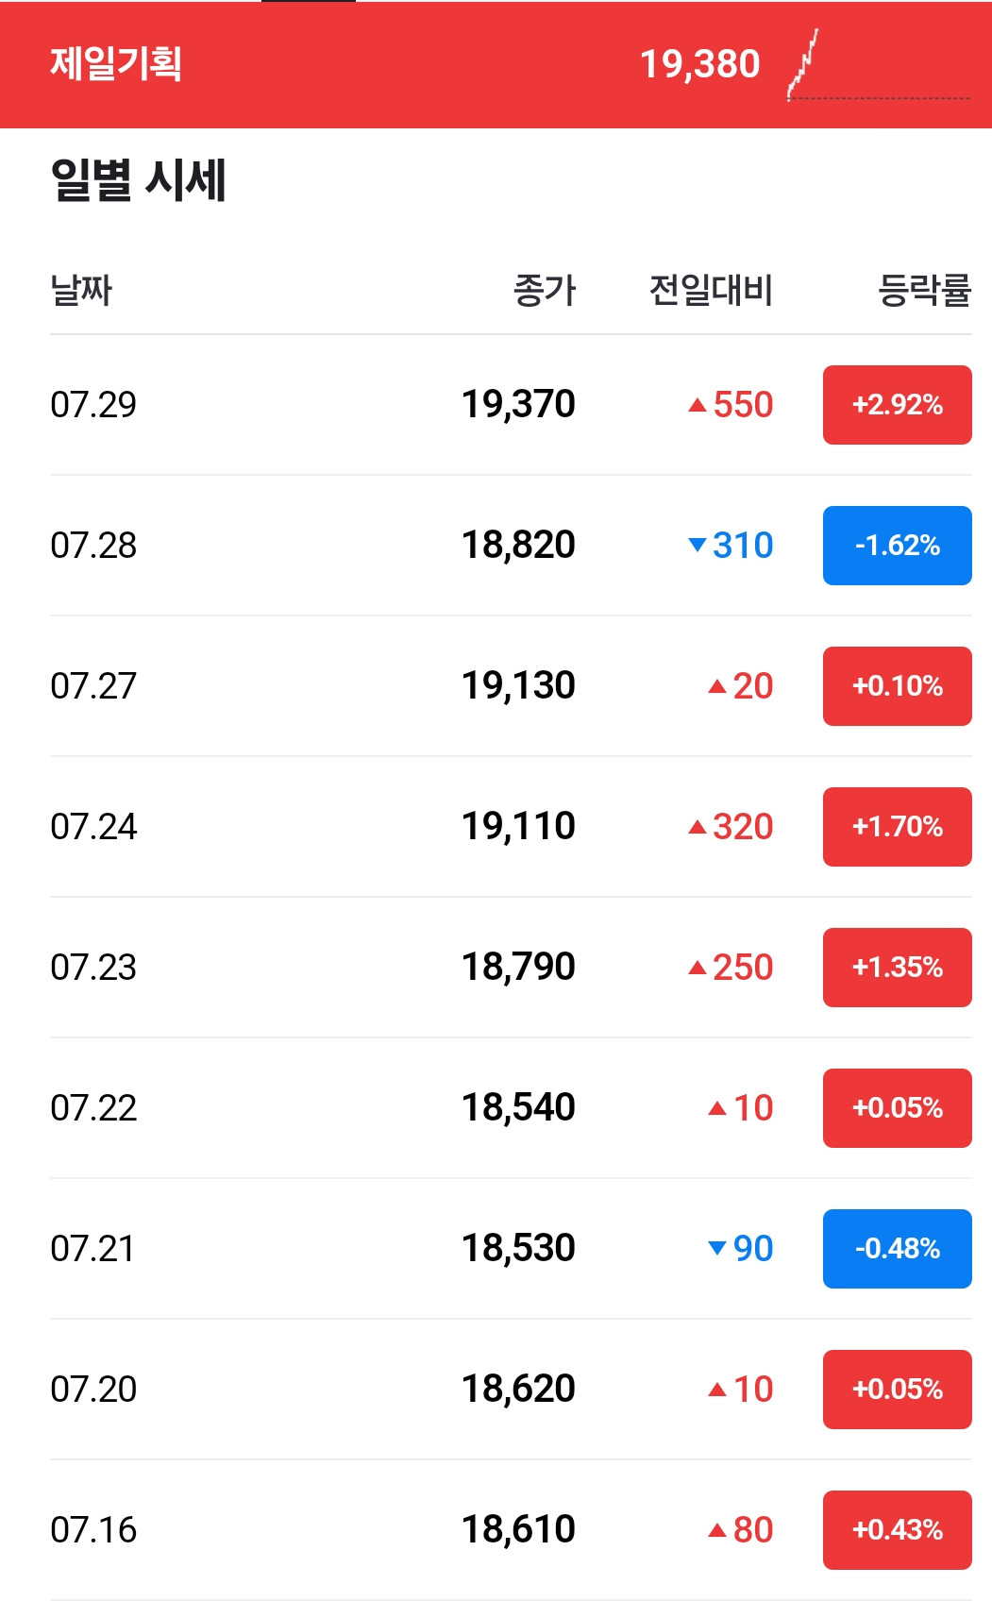The height and width of the screenshot is (1601, 992).
Task: Select the 등락률 column header
Action: pyautogui.click(x=924, y=290)
